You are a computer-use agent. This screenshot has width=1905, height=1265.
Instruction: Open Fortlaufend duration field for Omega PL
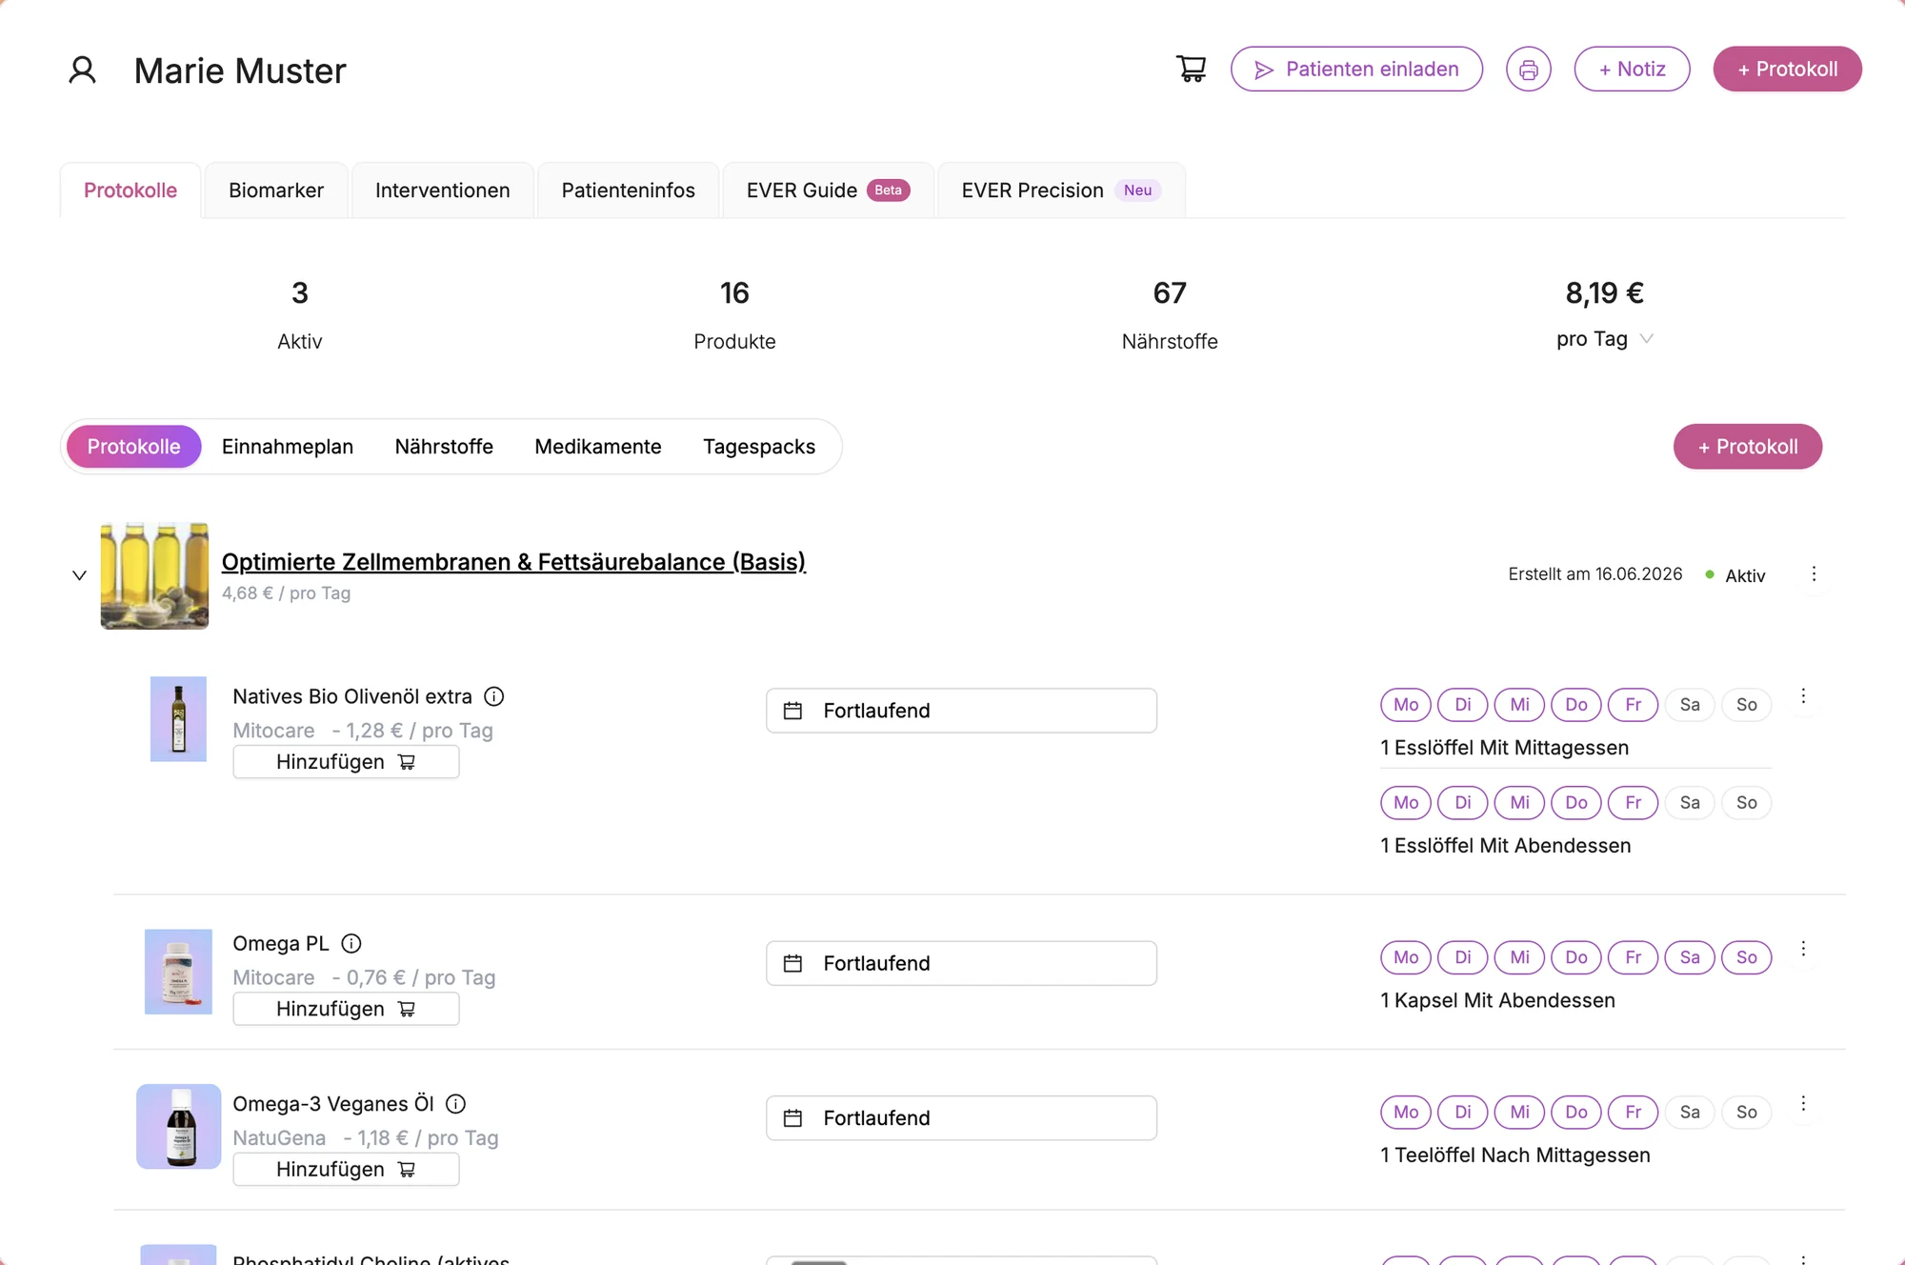pyautogui.click(x=961, y=963)
